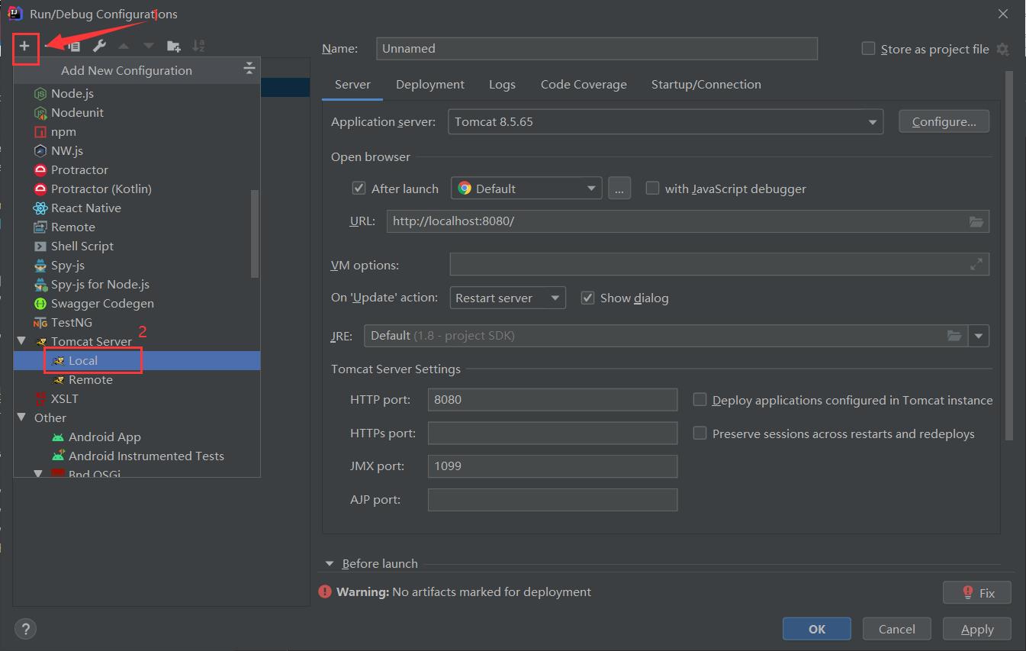Click the configuration list scrollbar
Screen dimensions: 1026x651
tap(255, 234)
